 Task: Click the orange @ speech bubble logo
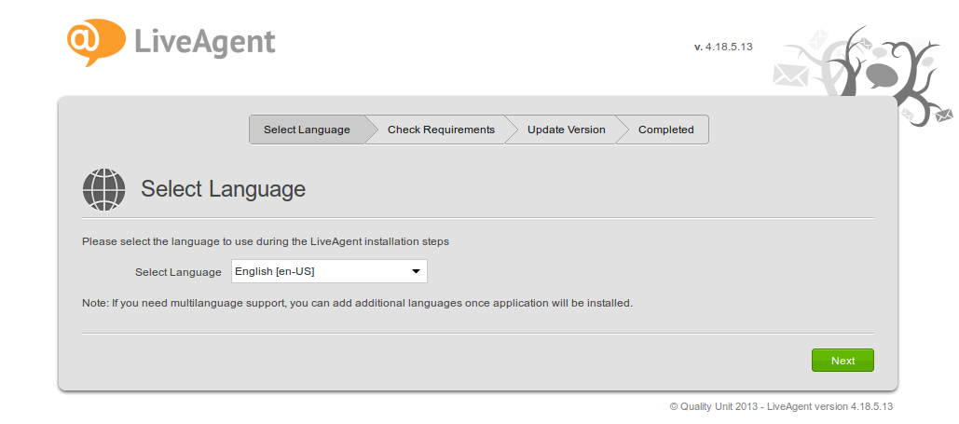(95, 40)
